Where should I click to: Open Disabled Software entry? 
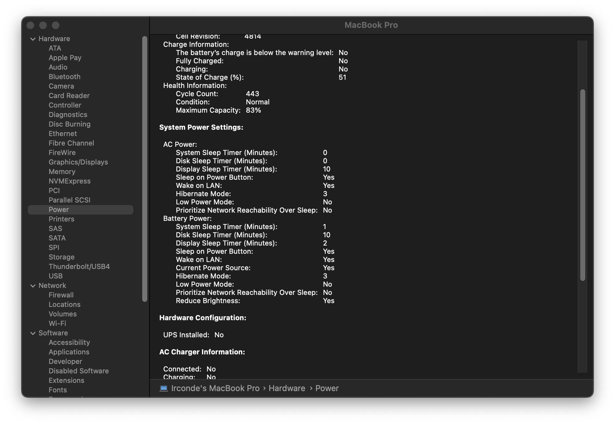pyautogui.click(x=79, y=371)
